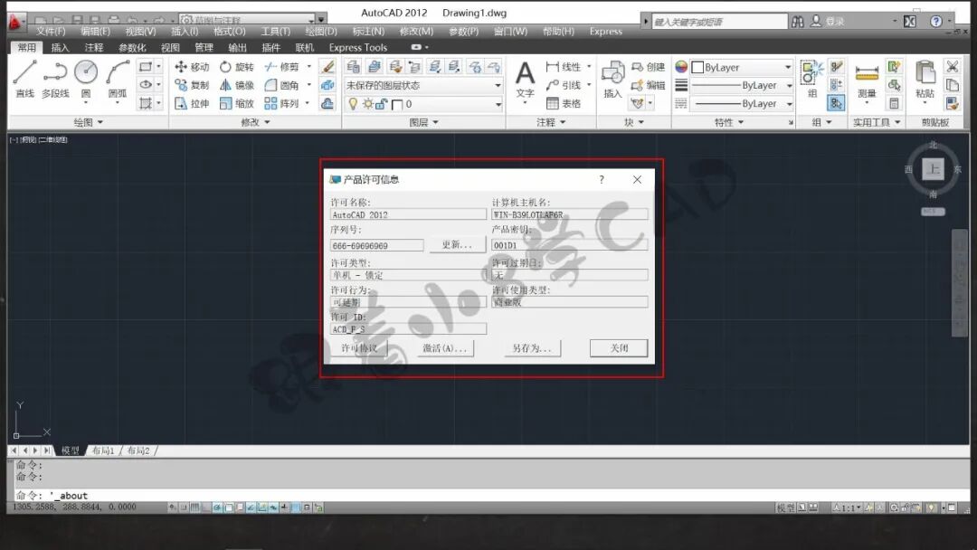Switch to the 布局1 layout tab
The height and width of the screenshot is (550, 977).
point(103,450)
